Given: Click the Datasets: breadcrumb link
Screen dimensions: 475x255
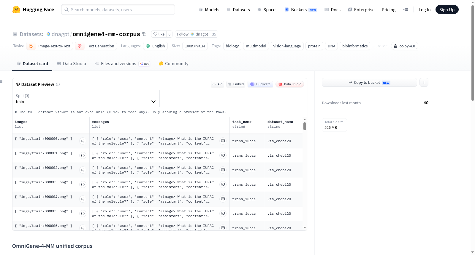Looking at the screenshot, I should (31, 34).
